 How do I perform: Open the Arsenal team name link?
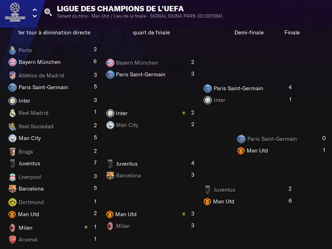pos(28,240)
